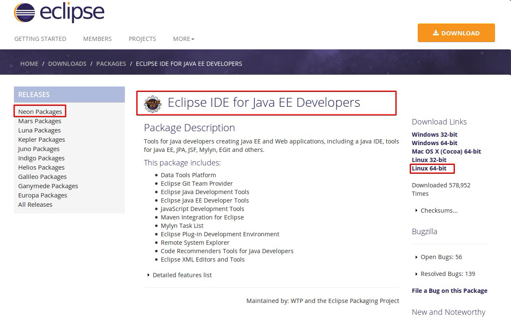
Task: Click the Bugzilla heading
Action: tap(424, 232)
